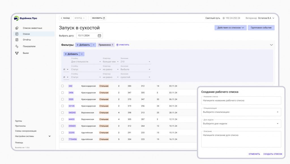Open value 210 dropdown

pyautogui.click(x=135, y=62)
